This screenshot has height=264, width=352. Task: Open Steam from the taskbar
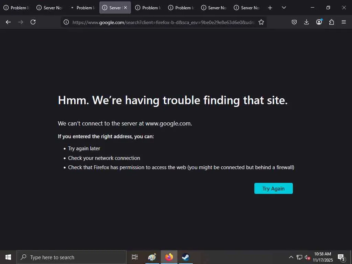pos(186,257)
